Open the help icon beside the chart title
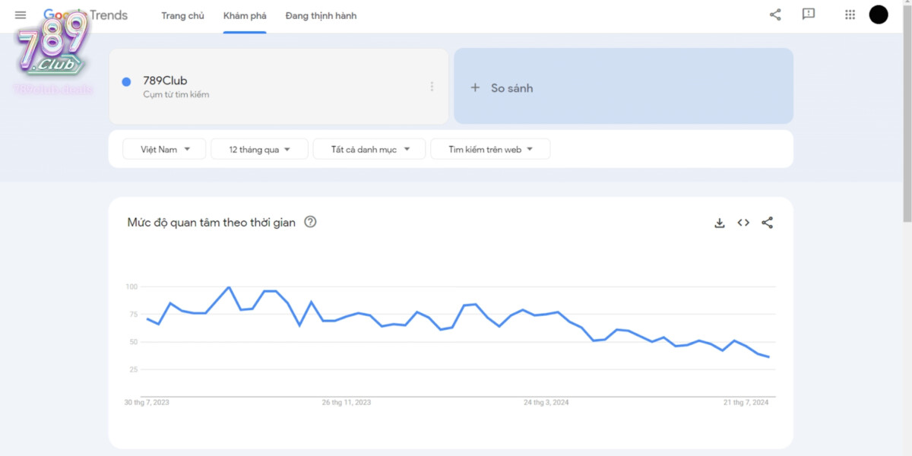This screenshot has width=912, height=456. click(x=310, y=222)
